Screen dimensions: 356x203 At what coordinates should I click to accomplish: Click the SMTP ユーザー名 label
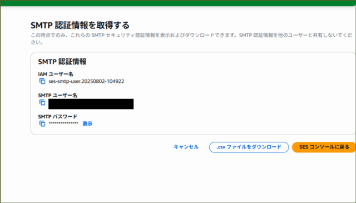(x=58, y=95)
